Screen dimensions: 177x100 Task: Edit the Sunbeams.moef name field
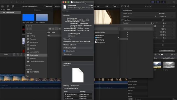(78, 48)
